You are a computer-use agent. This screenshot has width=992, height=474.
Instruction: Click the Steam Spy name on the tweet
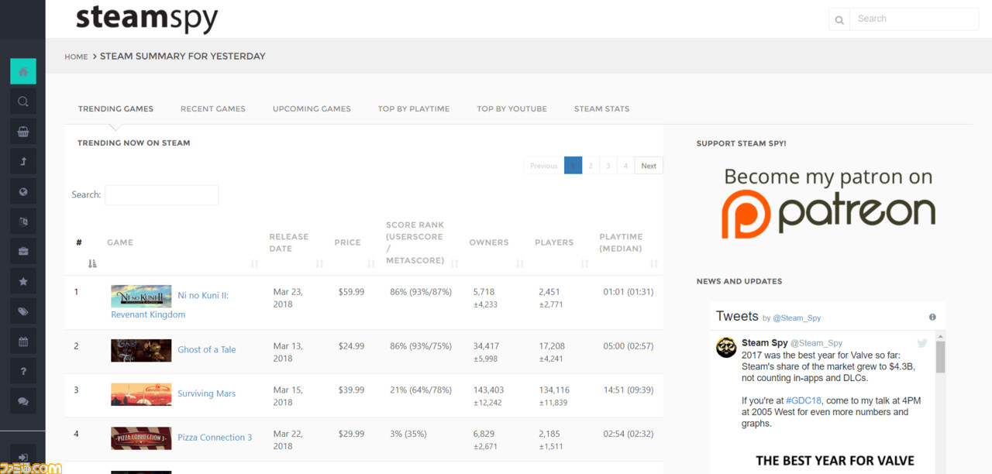click(765, 343)
